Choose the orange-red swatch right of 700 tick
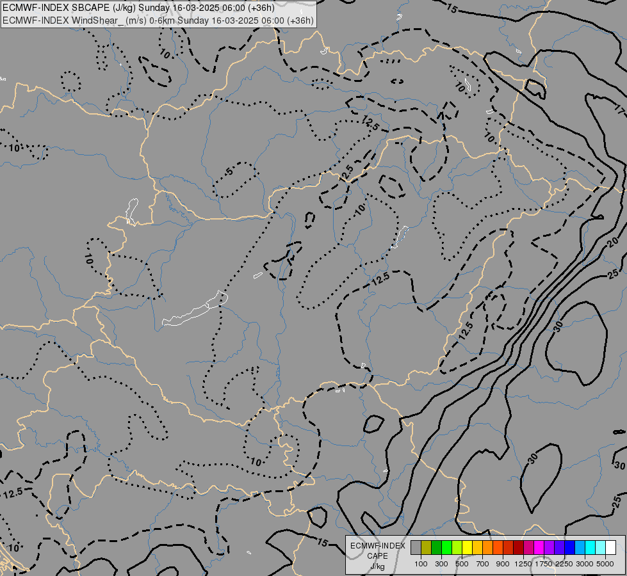The height and width of the screenshot is (576, 627). coord(498,547)
